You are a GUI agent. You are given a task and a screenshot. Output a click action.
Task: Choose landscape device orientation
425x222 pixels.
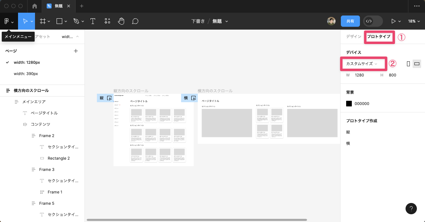point(417,64)
